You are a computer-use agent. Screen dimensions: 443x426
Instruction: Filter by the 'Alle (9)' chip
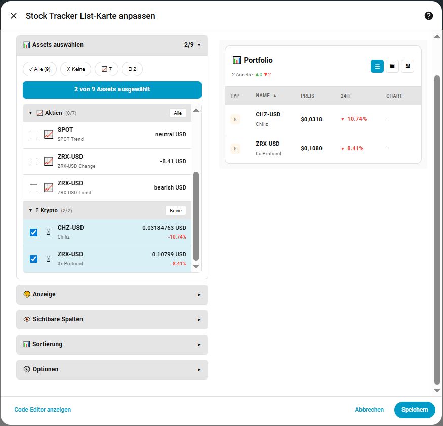pyautogui.click(x=39, y=69)
